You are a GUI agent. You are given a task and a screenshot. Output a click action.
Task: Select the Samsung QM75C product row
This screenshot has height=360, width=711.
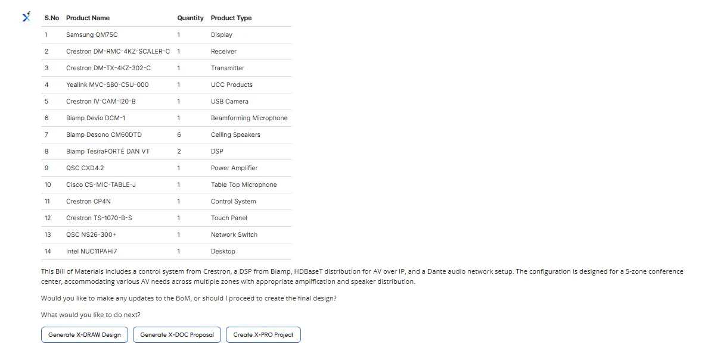[92, 35]
